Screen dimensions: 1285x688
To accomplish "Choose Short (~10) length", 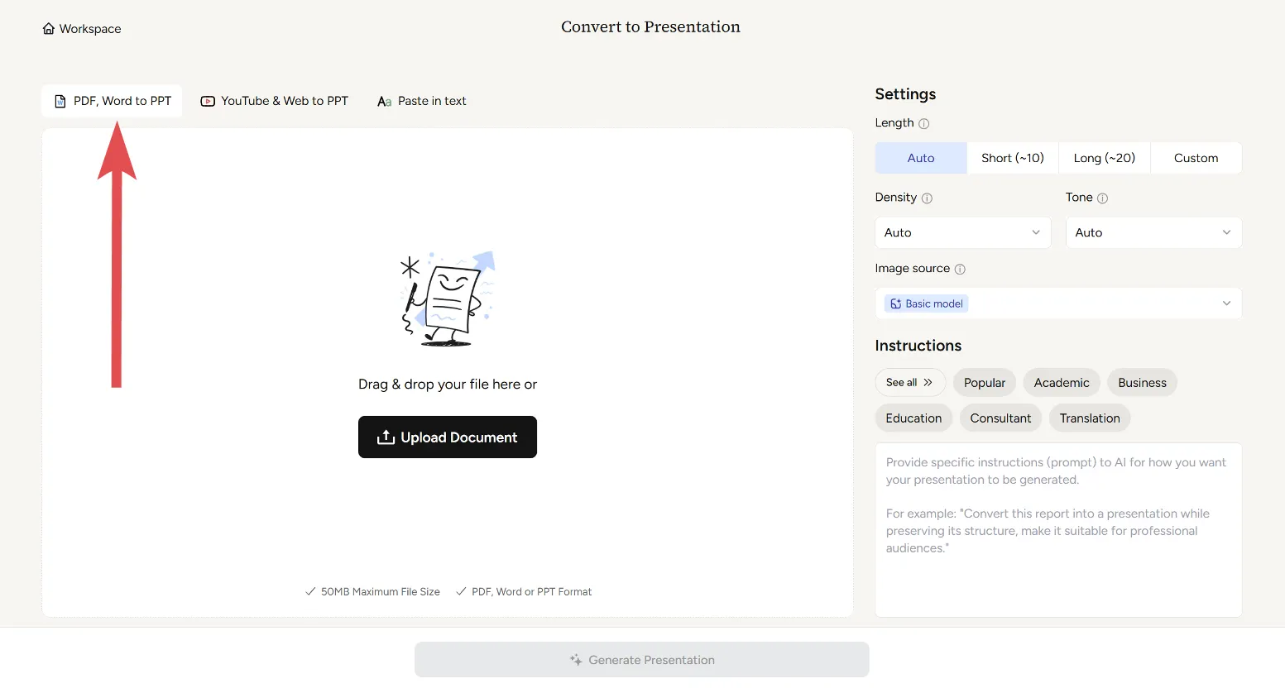I will tap(1012, 158).
